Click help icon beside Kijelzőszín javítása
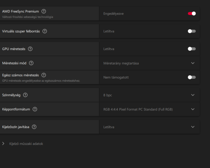Viewport: 210px width, 168px height. (x=34, y=127)
